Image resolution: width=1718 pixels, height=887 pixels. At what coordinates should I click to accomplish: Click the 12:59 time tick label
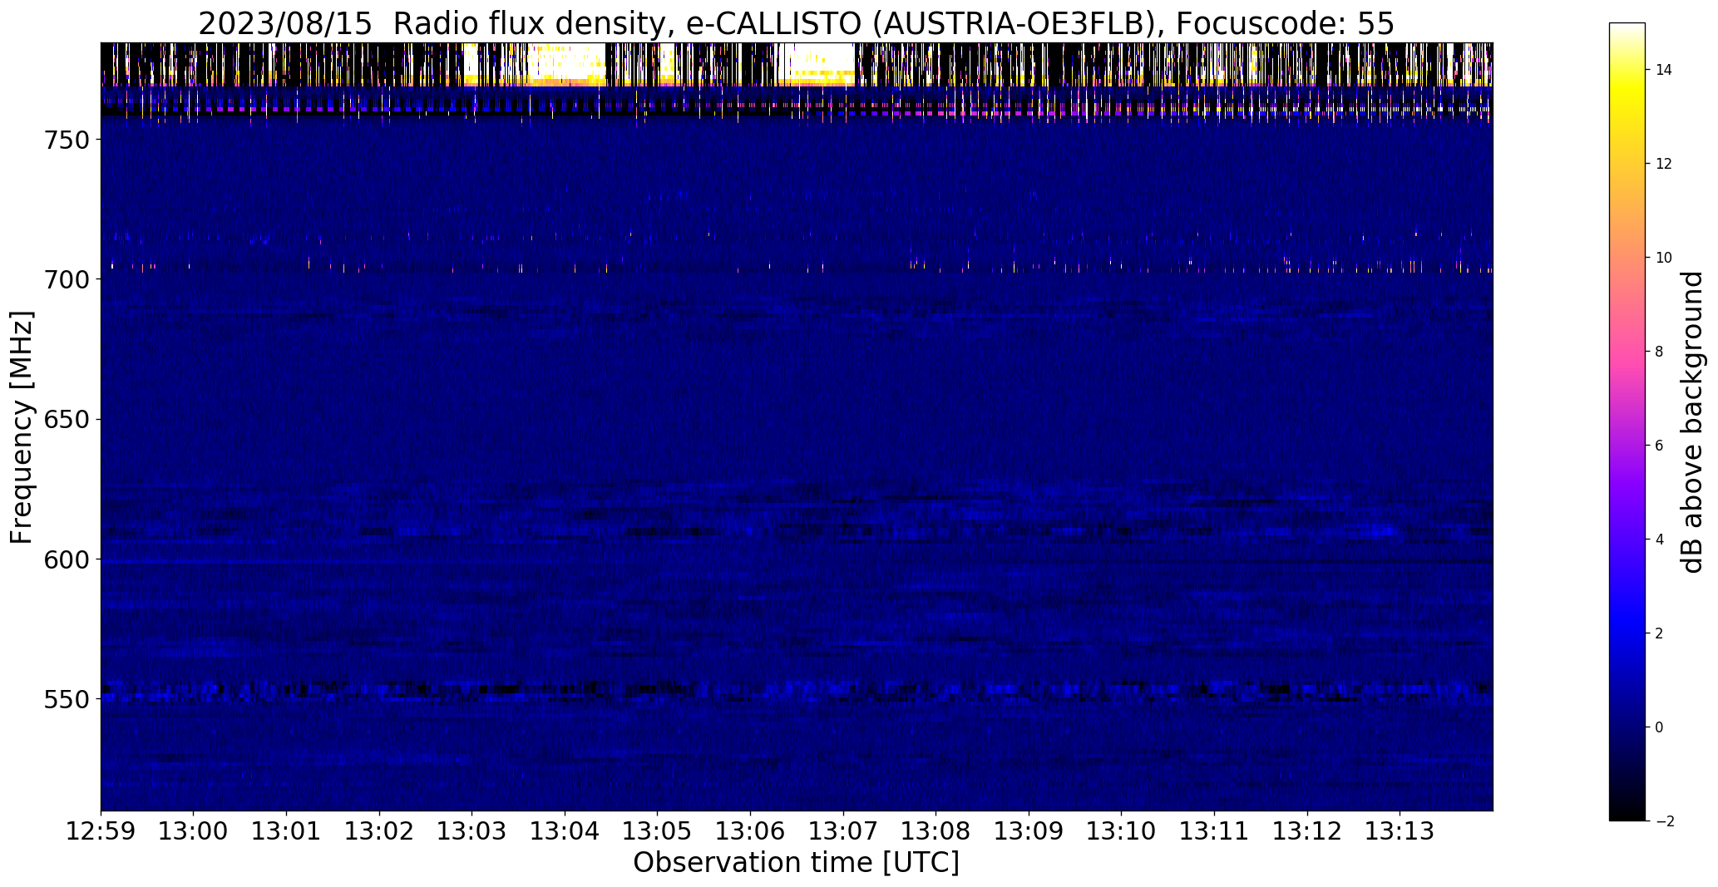click(101, 831)
